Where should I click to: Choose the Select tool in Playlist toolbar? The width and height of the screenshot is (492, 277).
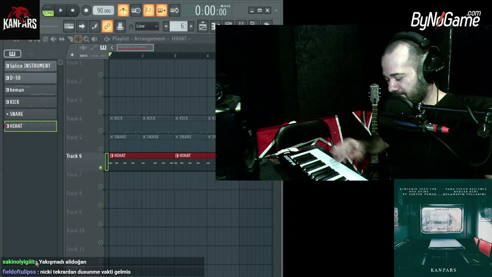[78, 39]
